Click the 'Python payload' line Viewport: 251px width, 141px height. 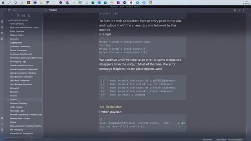[110, 112]
